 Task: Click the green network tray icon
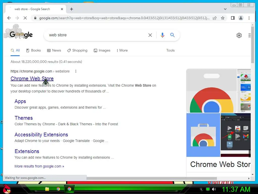click(x=208, y=189)
